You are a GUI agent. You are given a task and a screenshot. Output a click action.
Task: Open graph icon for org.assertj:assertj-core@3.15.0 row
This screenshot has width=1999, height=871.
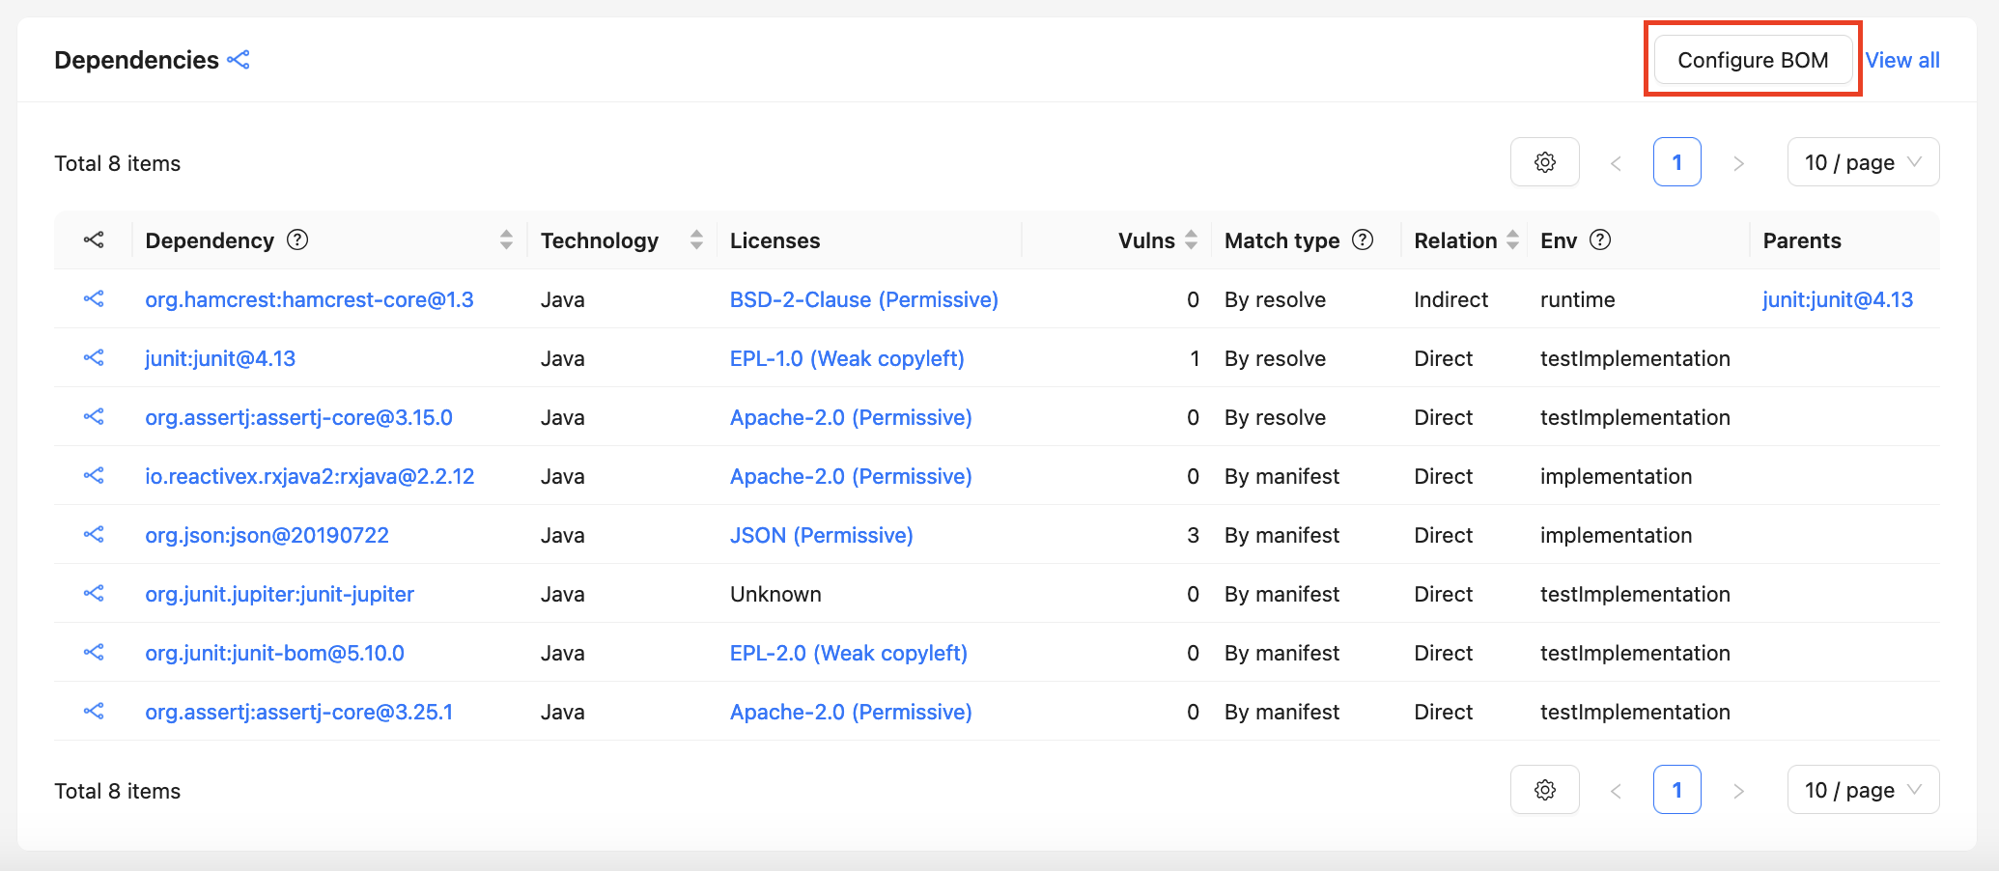tap(94, 417)
